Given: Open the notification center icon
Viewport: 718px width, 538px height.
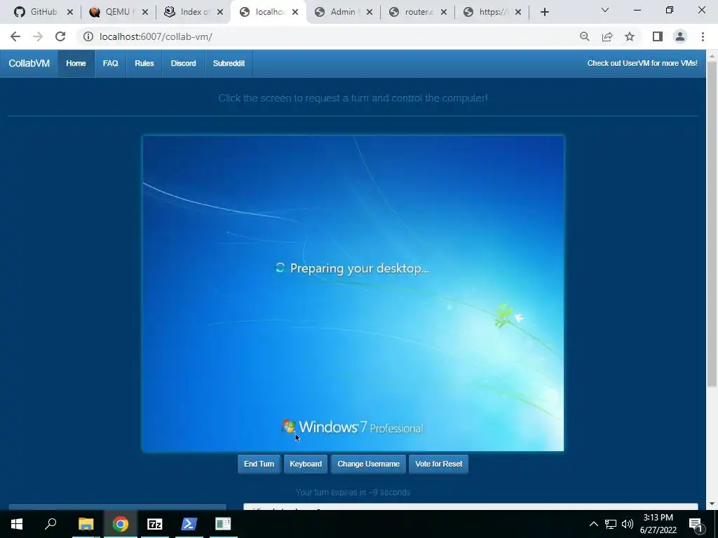Looking at the screenshot, I should click(696, 524).
